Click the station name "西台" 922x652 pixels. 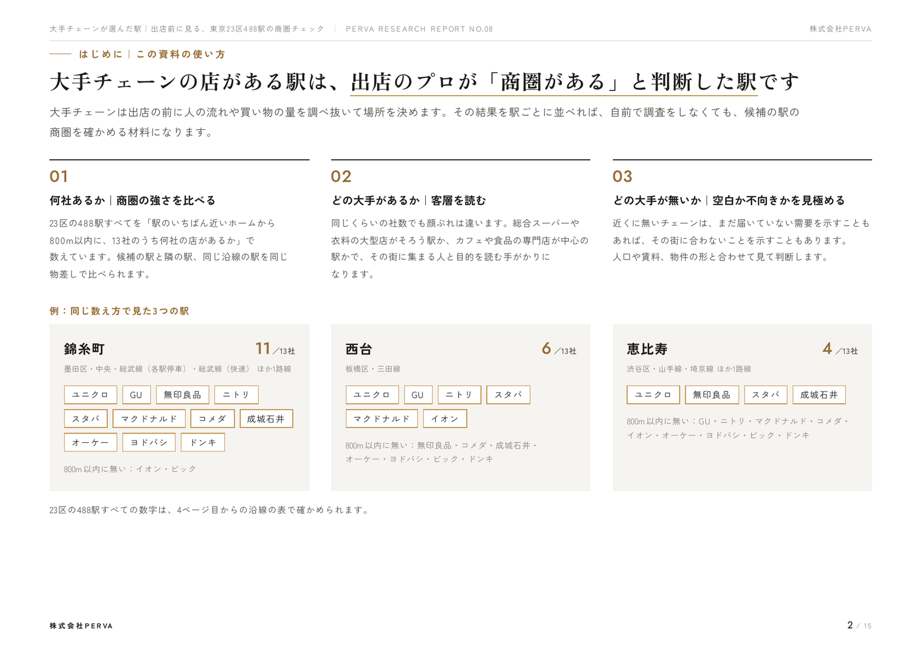coord(359,349)
